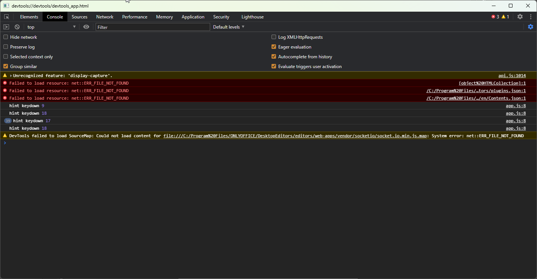537x279 pixels.
Task: Open DevTools settings gear in tab bar
Action: click(520, 17)
